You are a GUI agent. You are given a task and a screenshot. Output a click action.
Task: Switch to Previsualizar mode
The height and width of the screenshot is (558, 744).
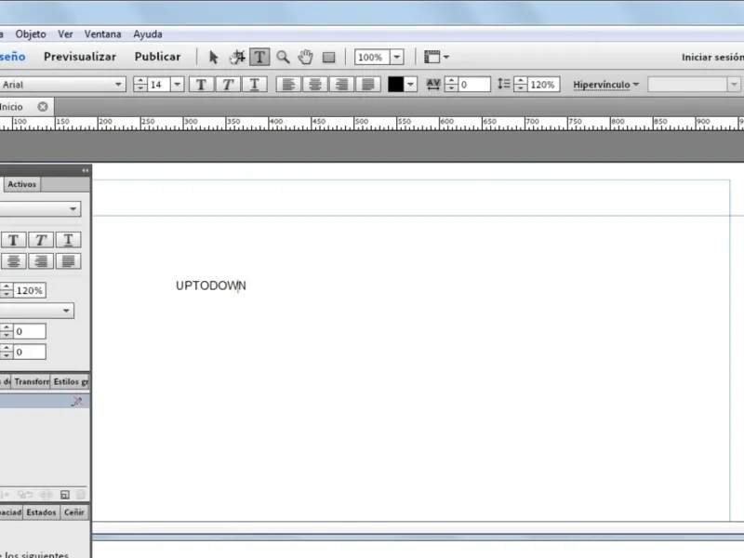(80, 57)
